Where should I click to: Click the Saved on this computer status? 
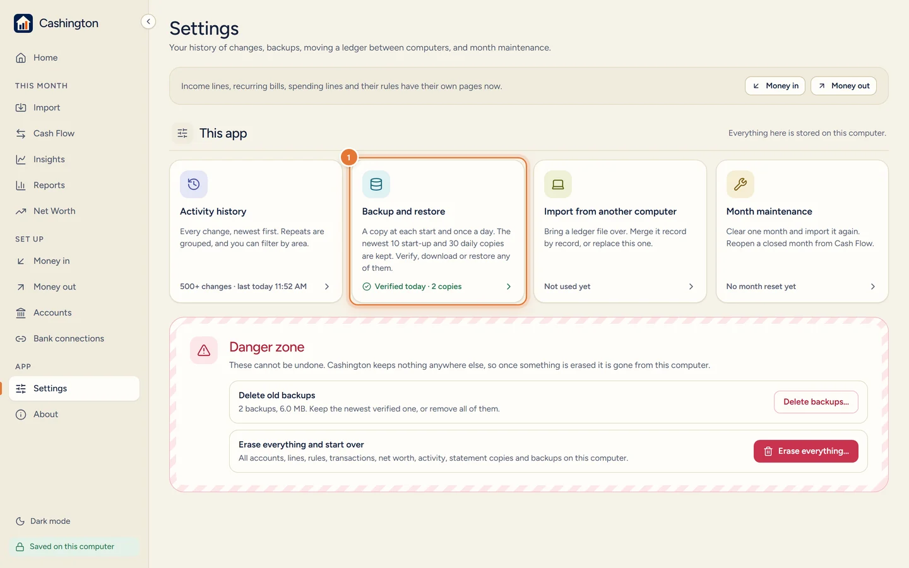point(74,547)
